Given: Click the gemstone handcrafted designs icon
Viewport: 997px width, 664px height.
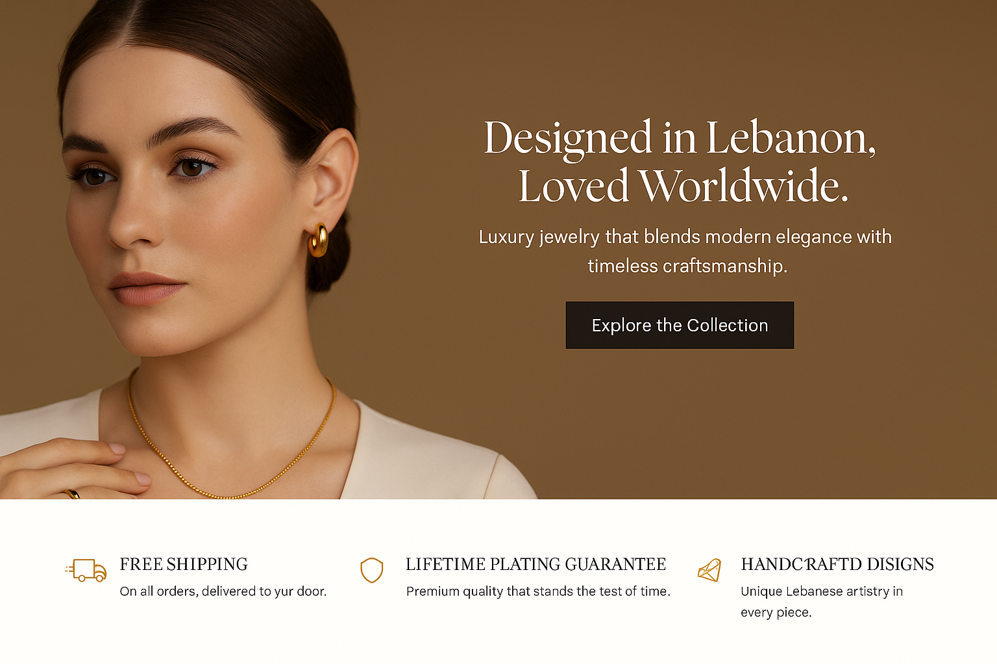Looking at the screenshot, I should 709,570.
